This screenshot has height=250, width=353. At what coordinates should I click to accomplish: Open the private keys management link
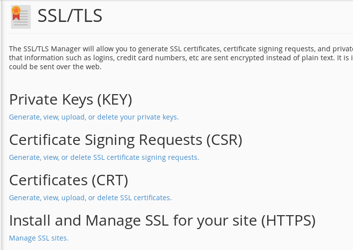(x=94, y=117)
